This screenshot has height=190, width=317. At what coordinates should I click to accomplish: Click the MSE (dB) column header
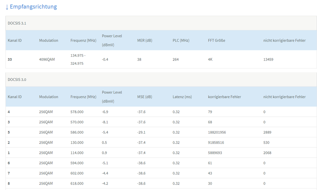tap(144, 97)
